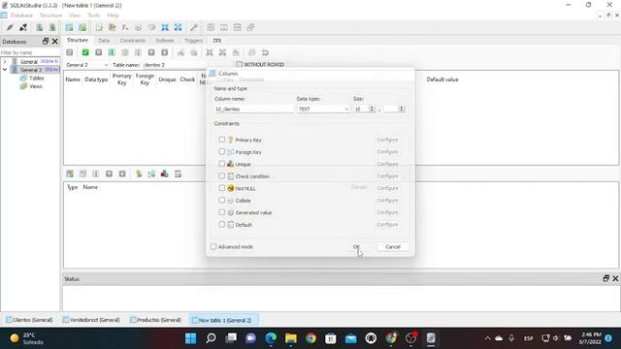This screenshot has width=621, height=349.
Task: Click the Table name input field
Action: (x=186, y=65)
